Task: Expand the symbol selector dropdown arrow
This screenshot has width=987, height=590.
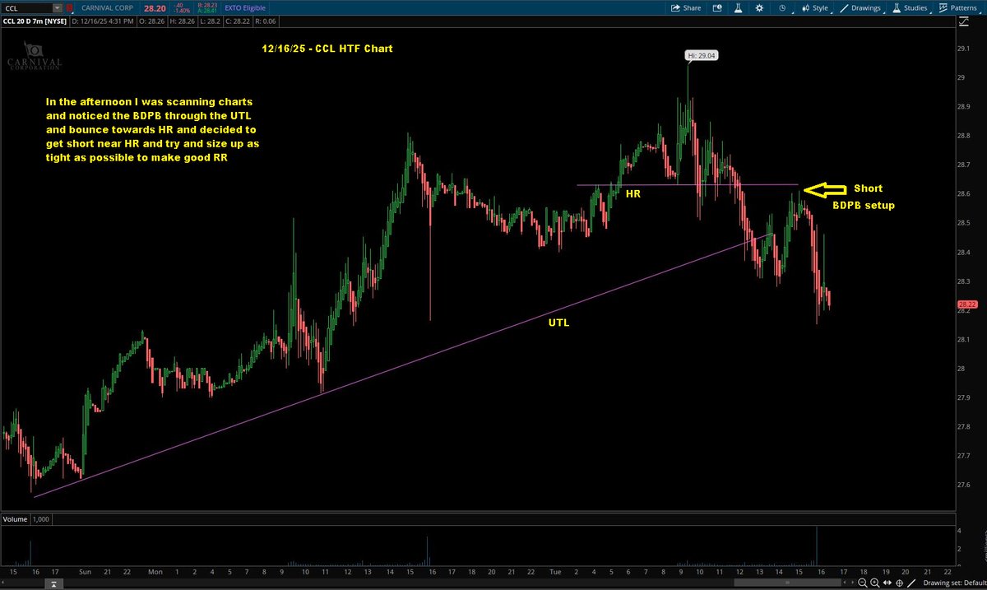Action: coord(57,8)
